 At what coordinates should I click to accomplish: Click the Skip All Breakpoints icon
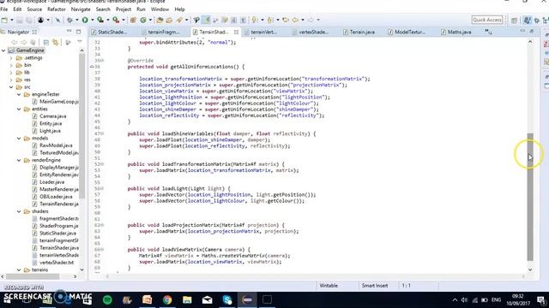pos(57,20)
